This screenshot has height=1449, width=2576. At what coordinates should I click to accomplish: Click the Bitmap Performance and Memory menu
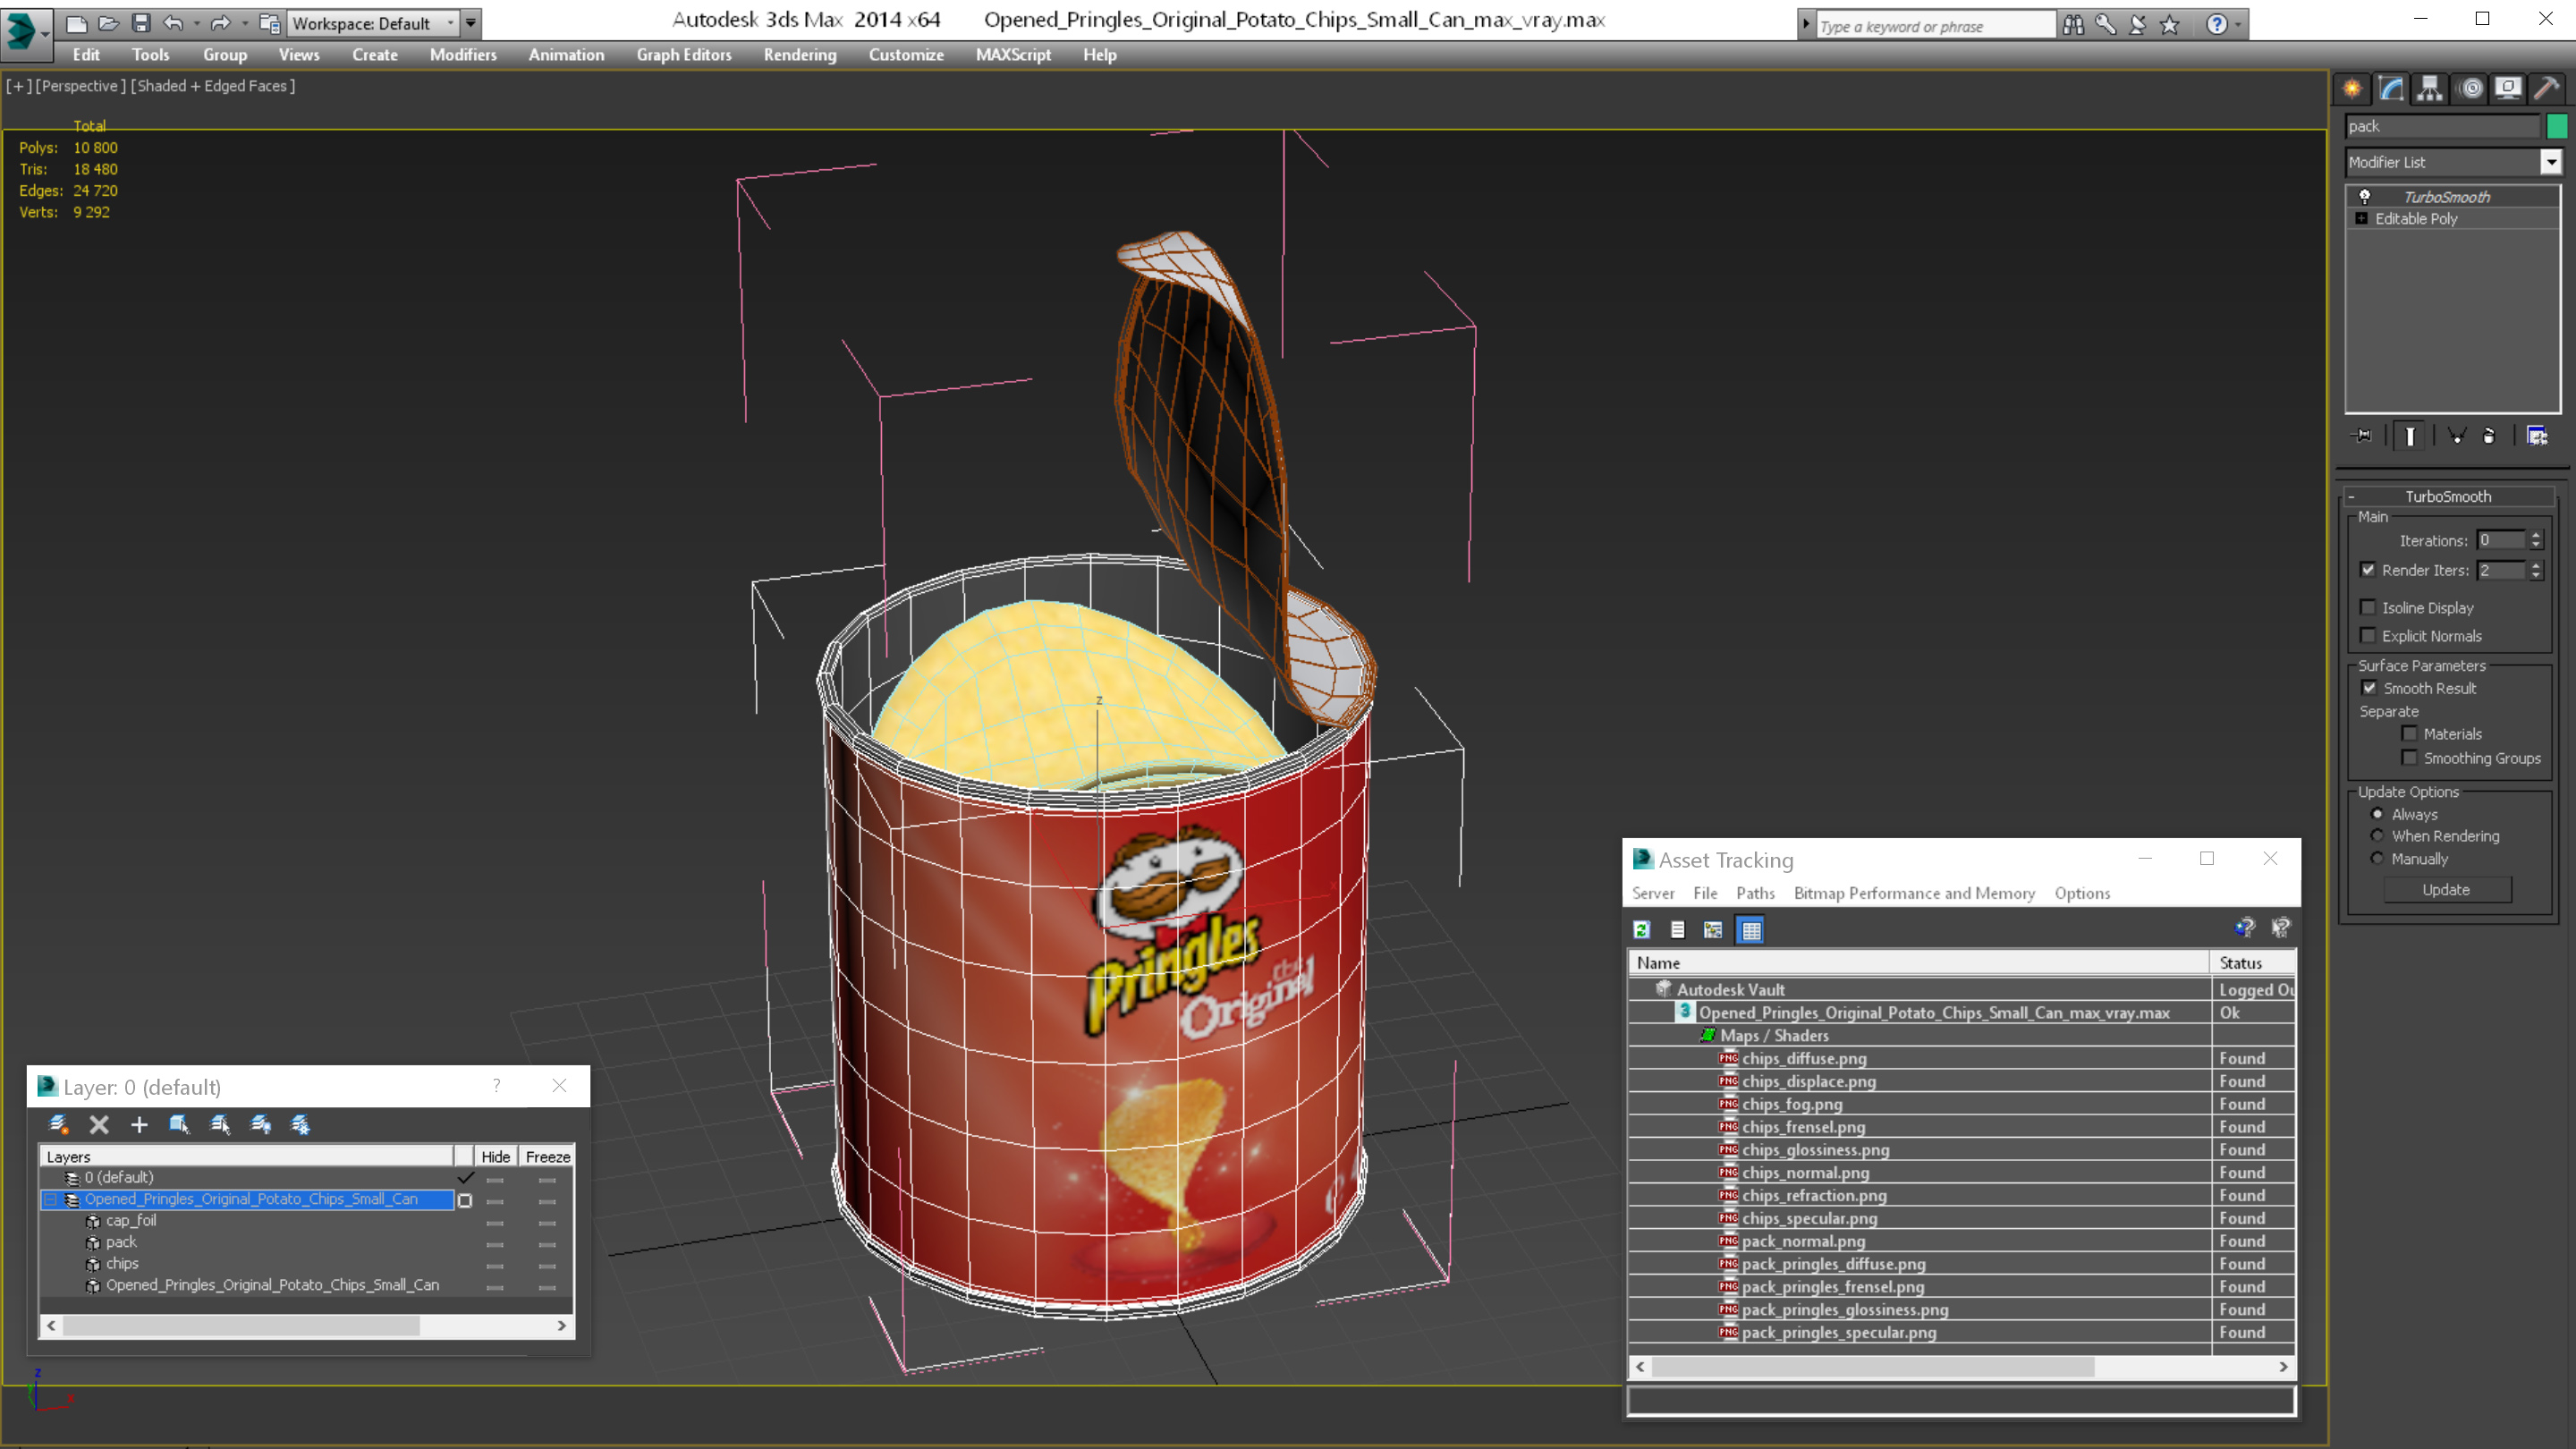point(1914,893)
